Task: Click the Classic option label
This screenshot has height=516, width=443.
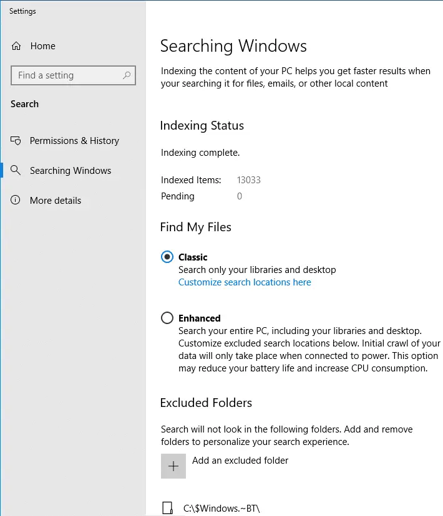Action: pyautogui.click(x=193, y=257)
